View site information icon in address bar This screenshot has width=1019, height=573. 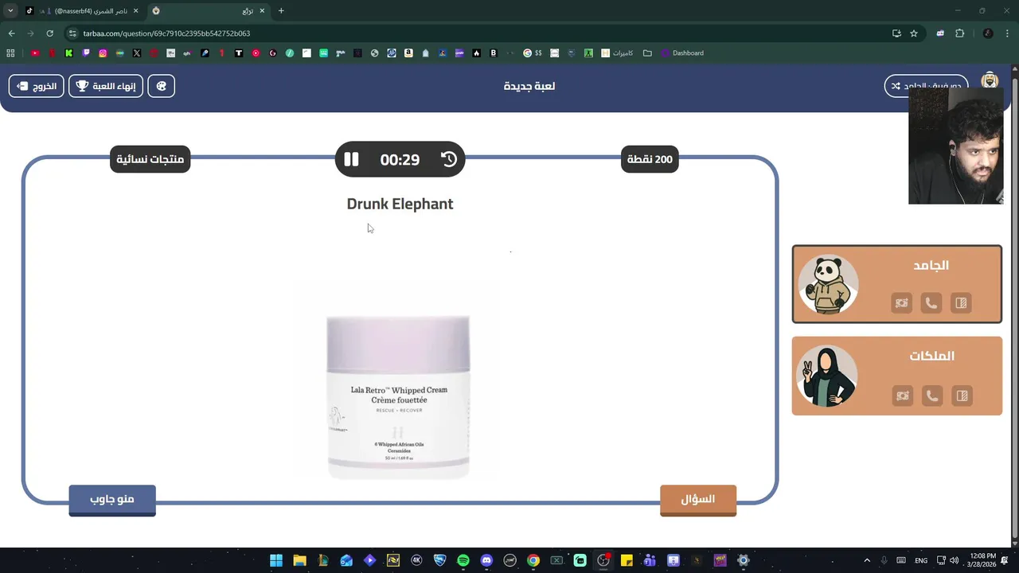tap(72, 33)
